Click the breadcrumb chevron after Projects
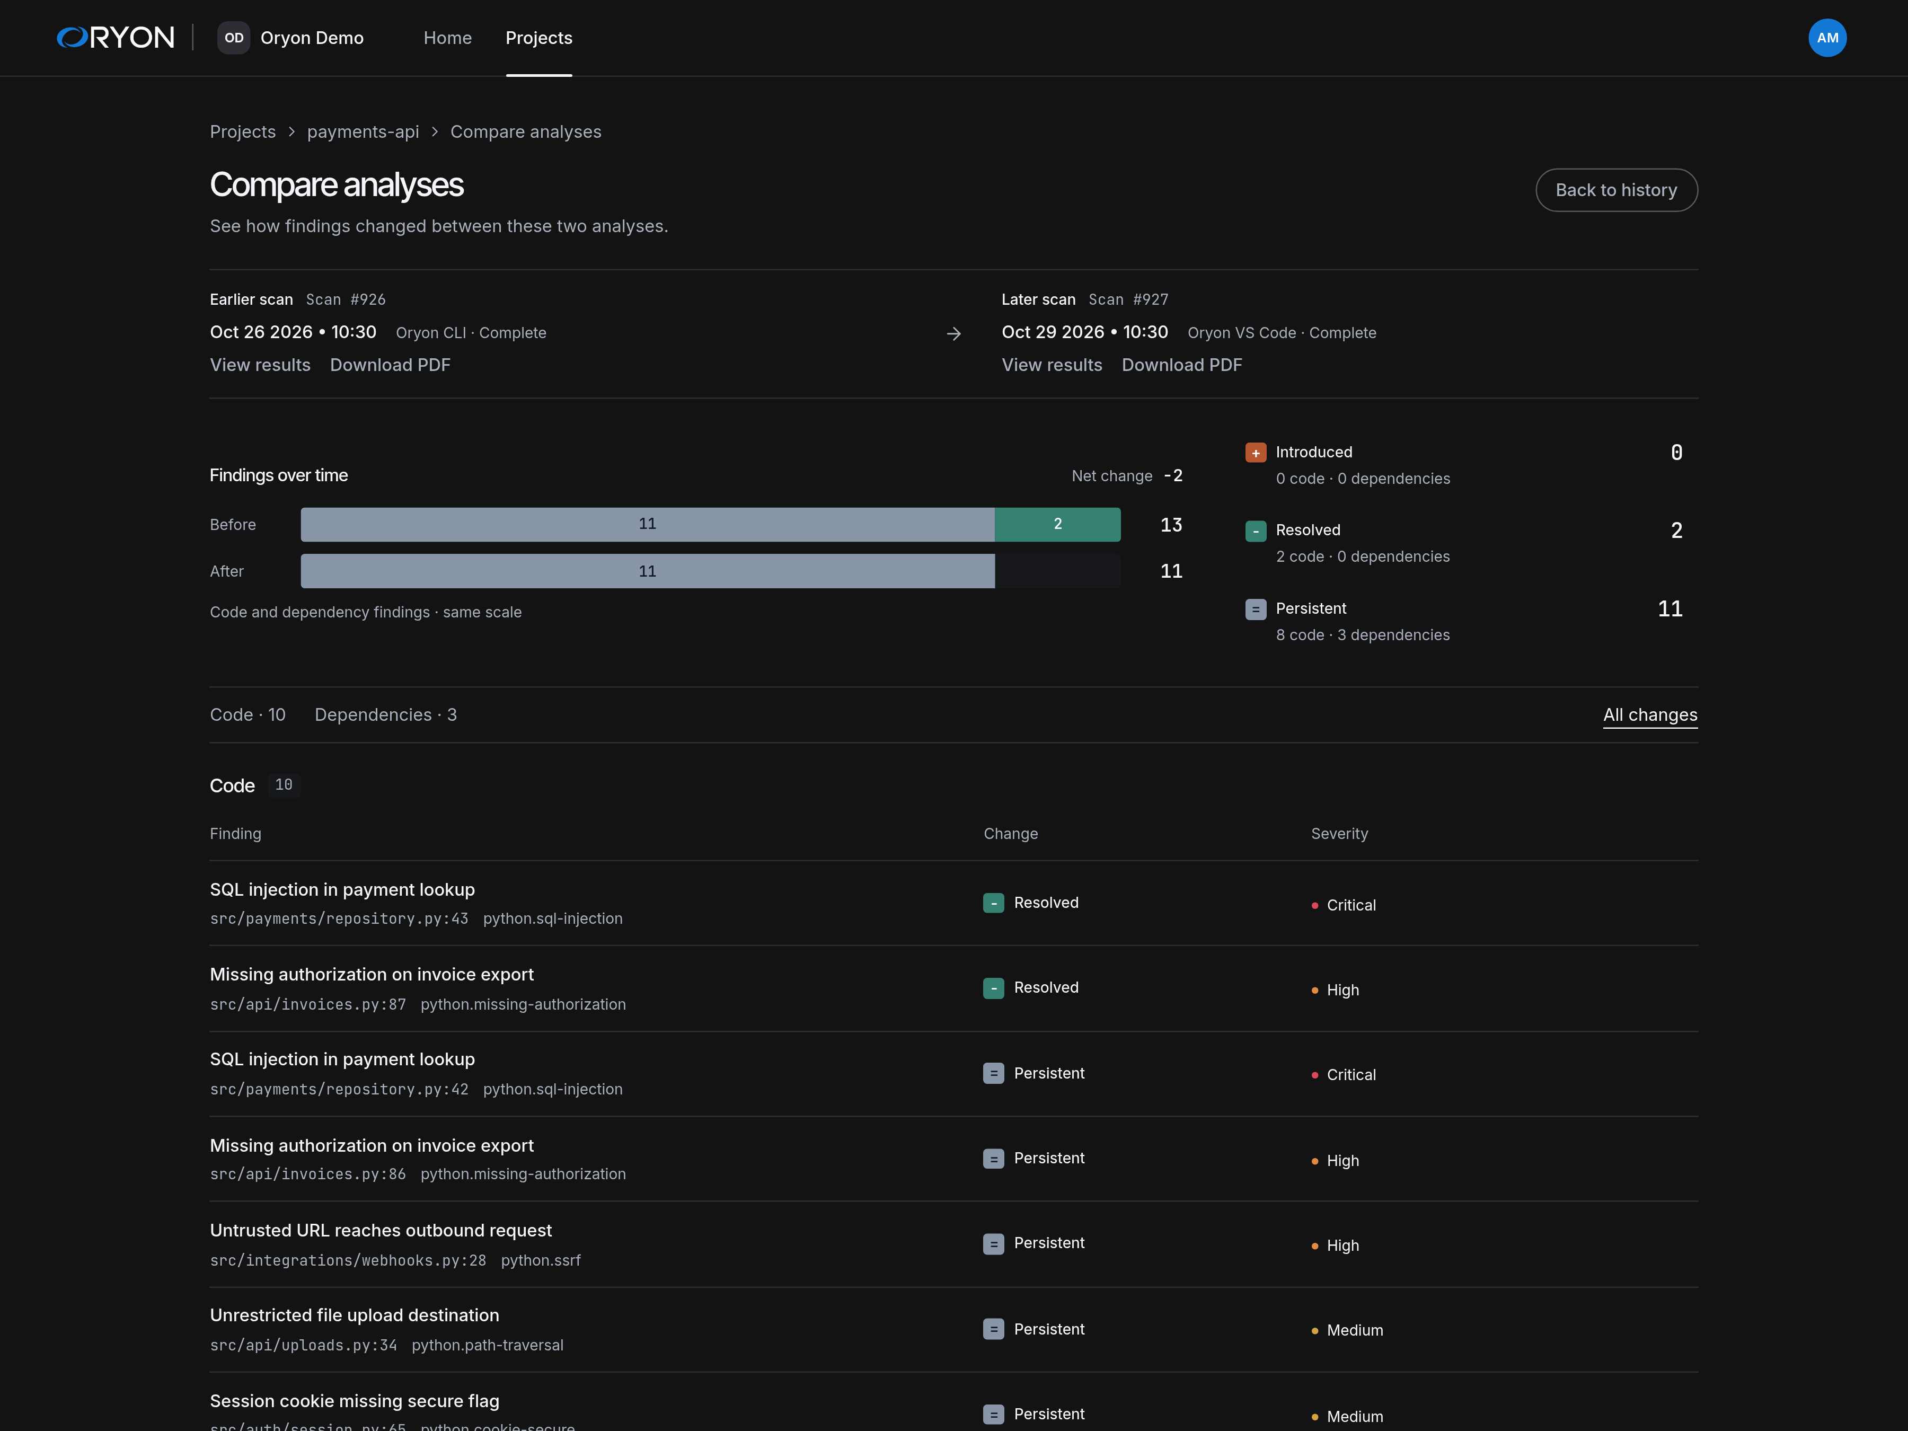The width and height of the screenshot is (1908, 1431). (291, 132)
